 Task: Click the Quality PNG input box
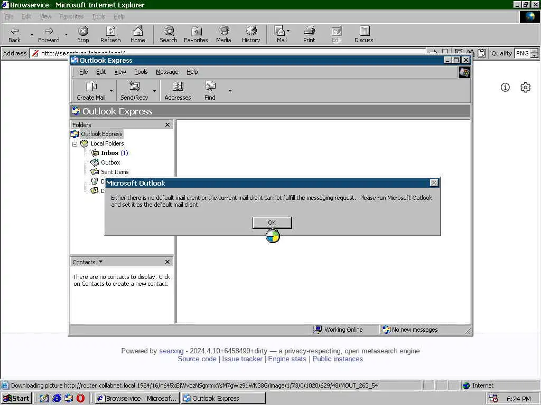pos(522,53)
